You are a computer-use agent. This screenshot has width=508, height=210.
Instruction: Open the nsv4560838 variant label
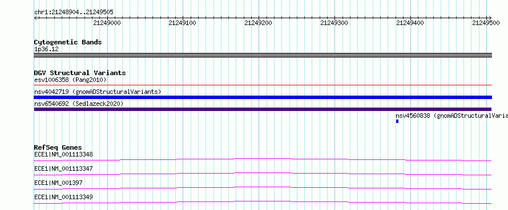click(x=451, y=116)
